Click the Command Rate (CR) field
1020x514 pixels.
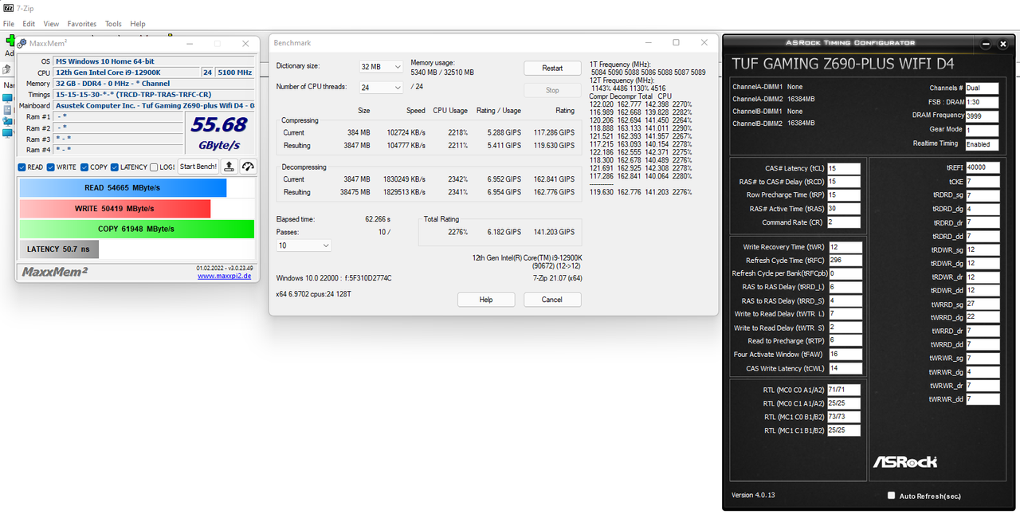(x=843, y=222)
